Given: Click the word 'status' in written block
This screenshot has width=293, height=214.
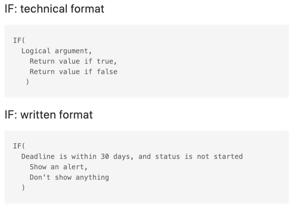Looking at the screenshot, I should pos(168,156).
